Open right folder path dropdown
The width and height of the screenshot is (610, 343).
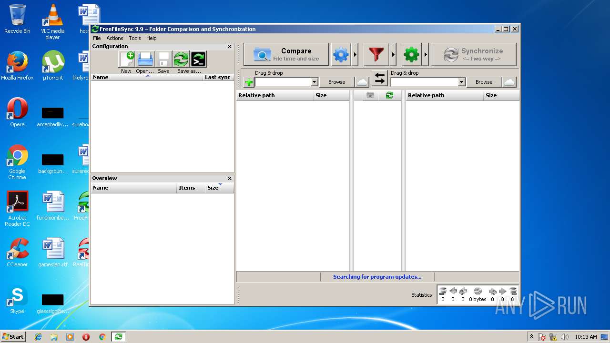click(x=461, y=82)
